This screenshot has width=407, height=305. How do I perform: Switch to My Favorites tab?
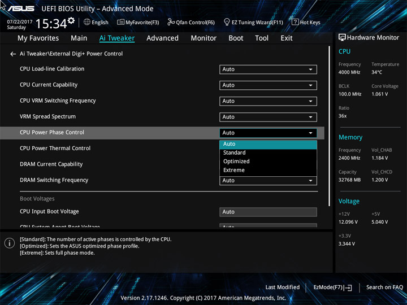(x=38, y=38)
